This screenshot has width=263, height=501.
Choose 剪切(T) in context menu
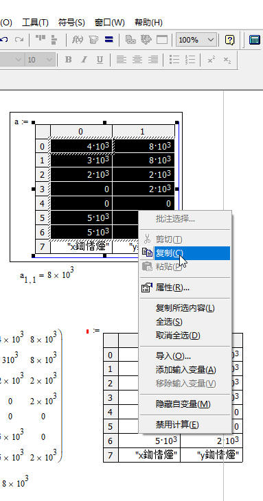coord(185,240)
